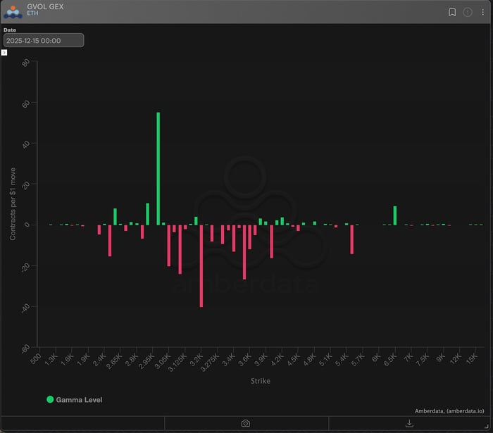Screen dimensions: 493x433
Task: Select the red bar near strike 5.5K
Action: tap(352, 239)
